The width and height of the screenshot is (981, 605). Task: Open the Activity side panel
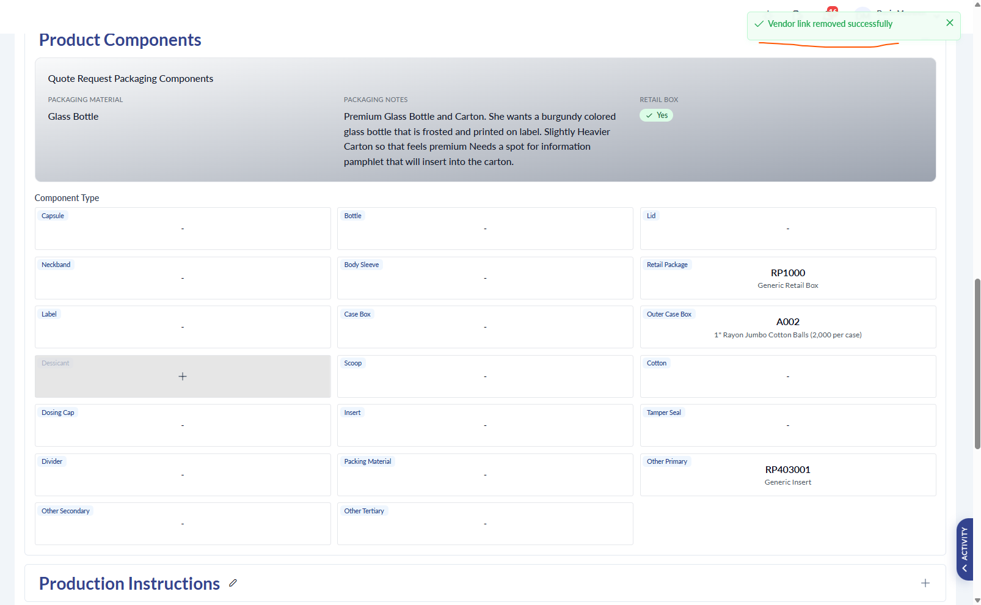(x=965, y=549)
